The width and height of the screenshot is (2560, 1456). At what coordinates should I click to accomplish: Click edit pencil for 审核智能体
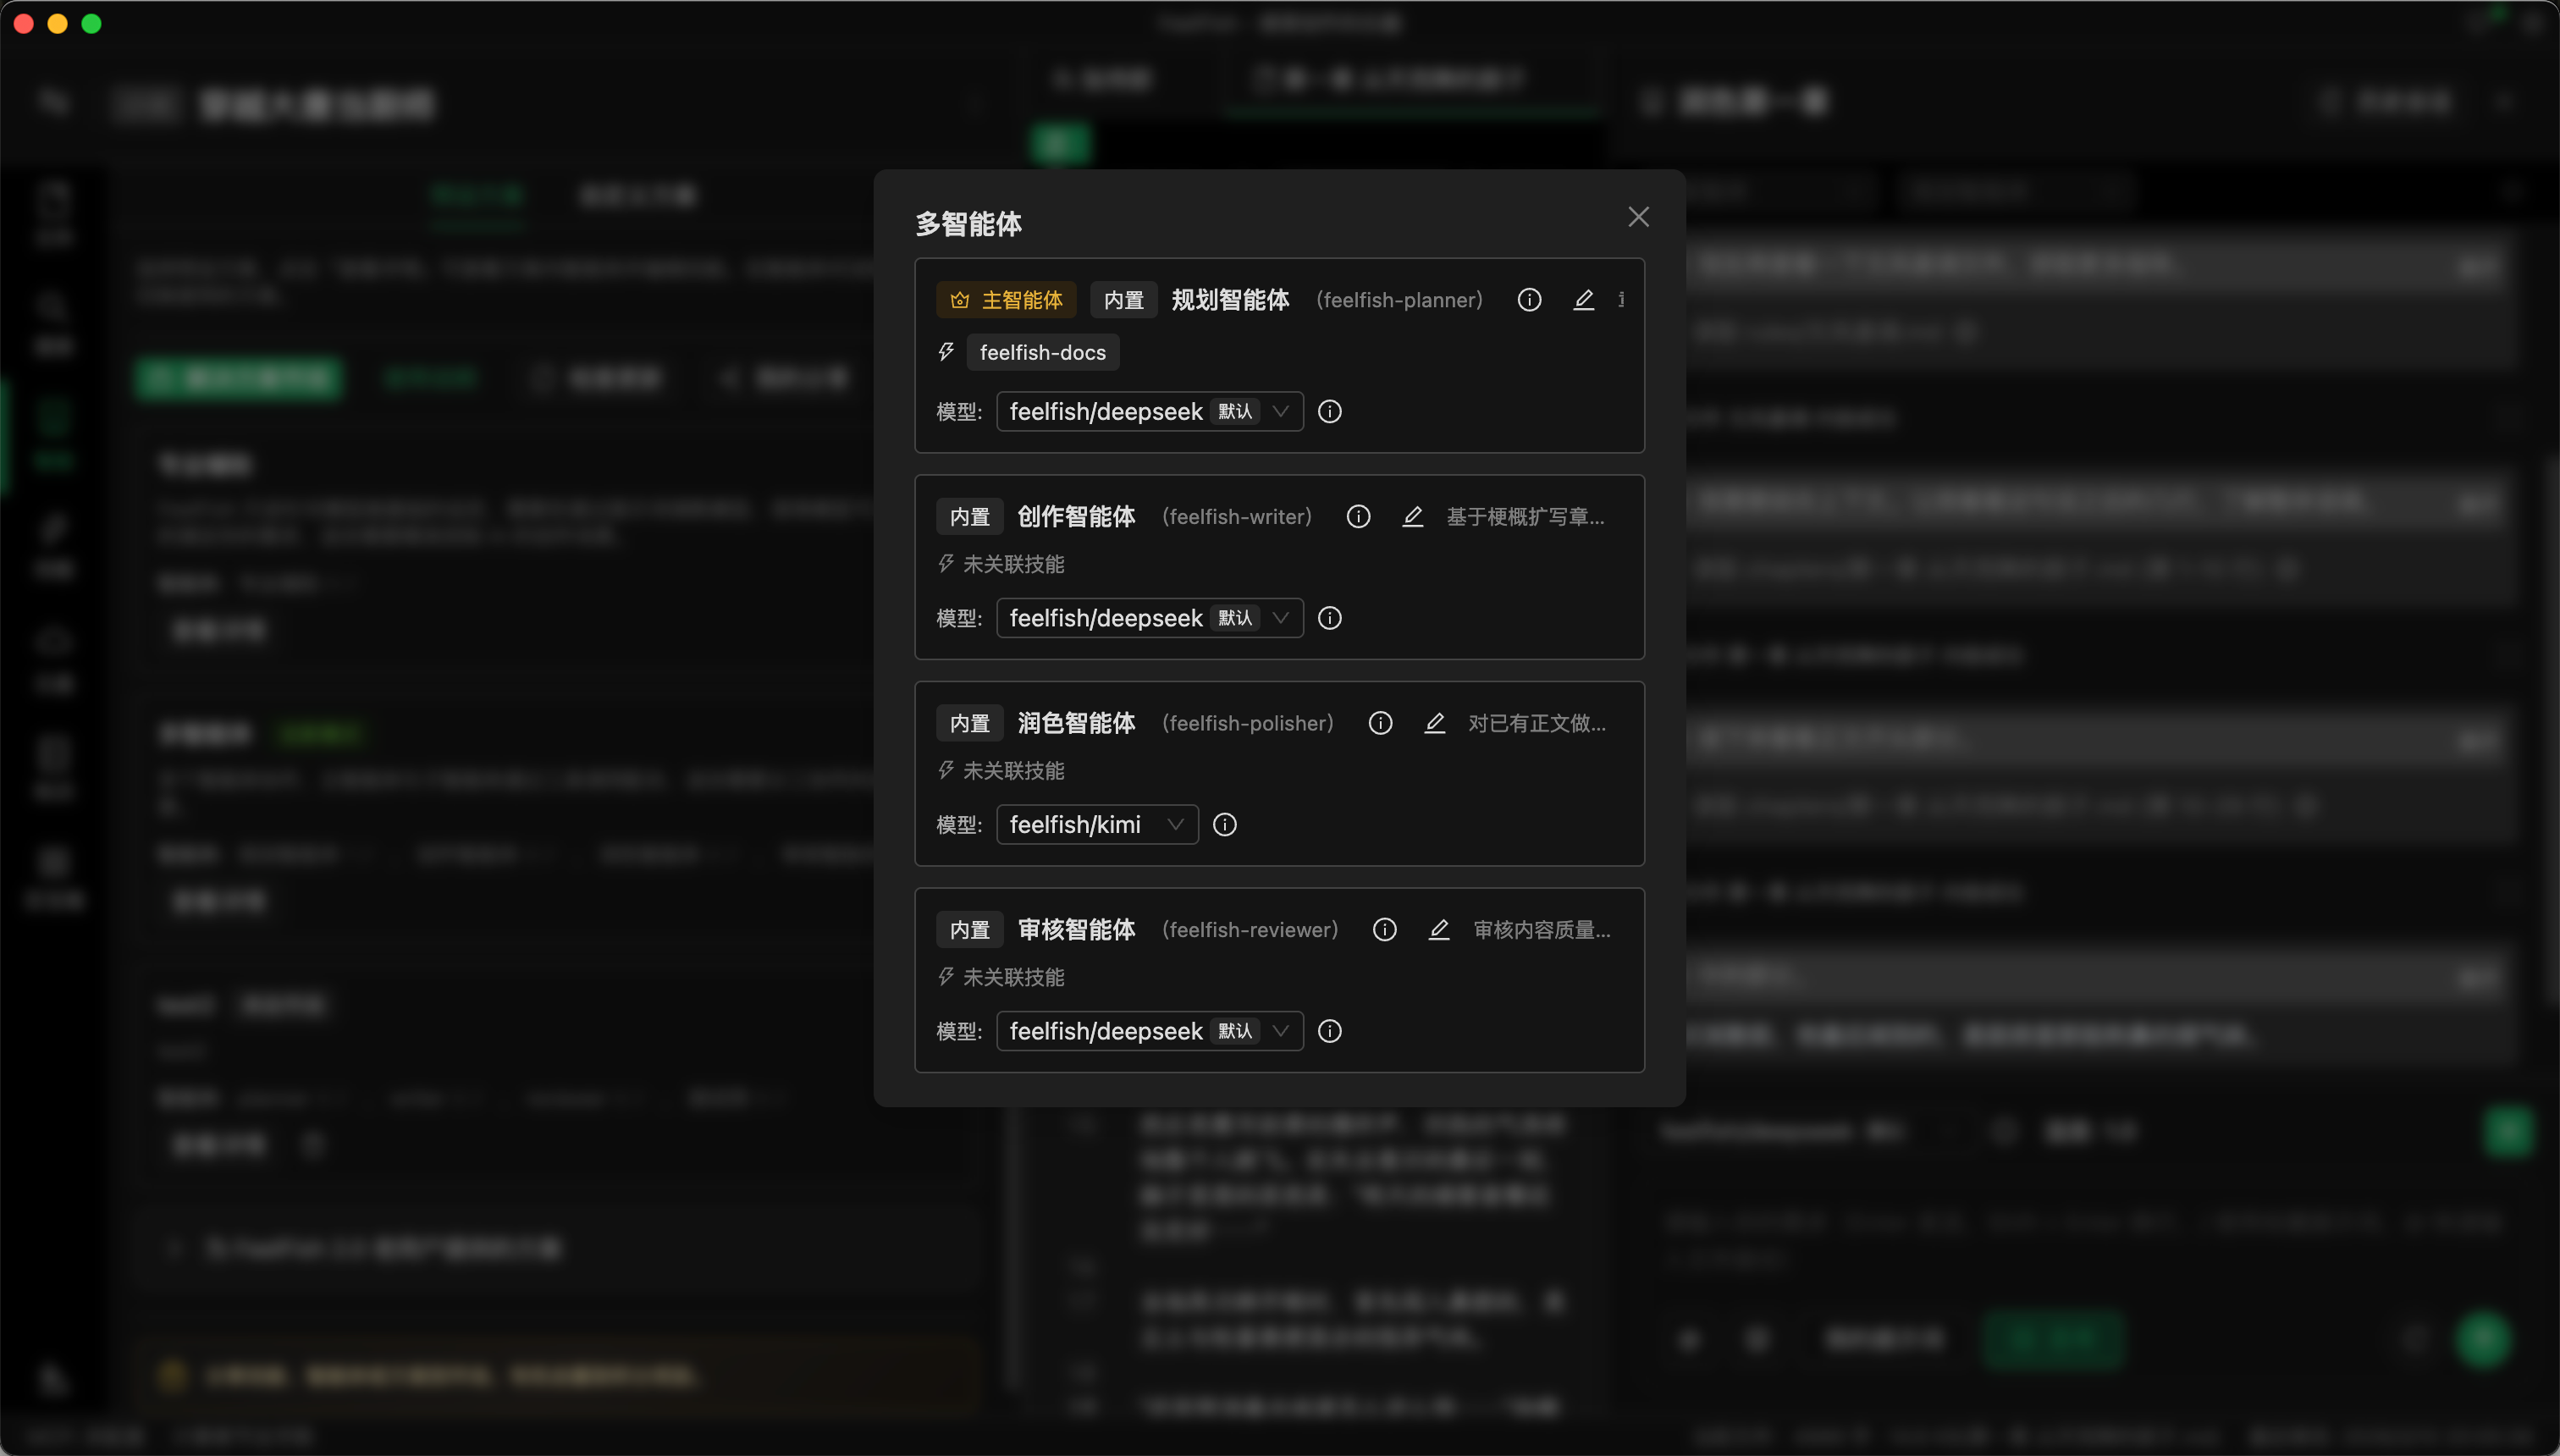click(1438, 930)
